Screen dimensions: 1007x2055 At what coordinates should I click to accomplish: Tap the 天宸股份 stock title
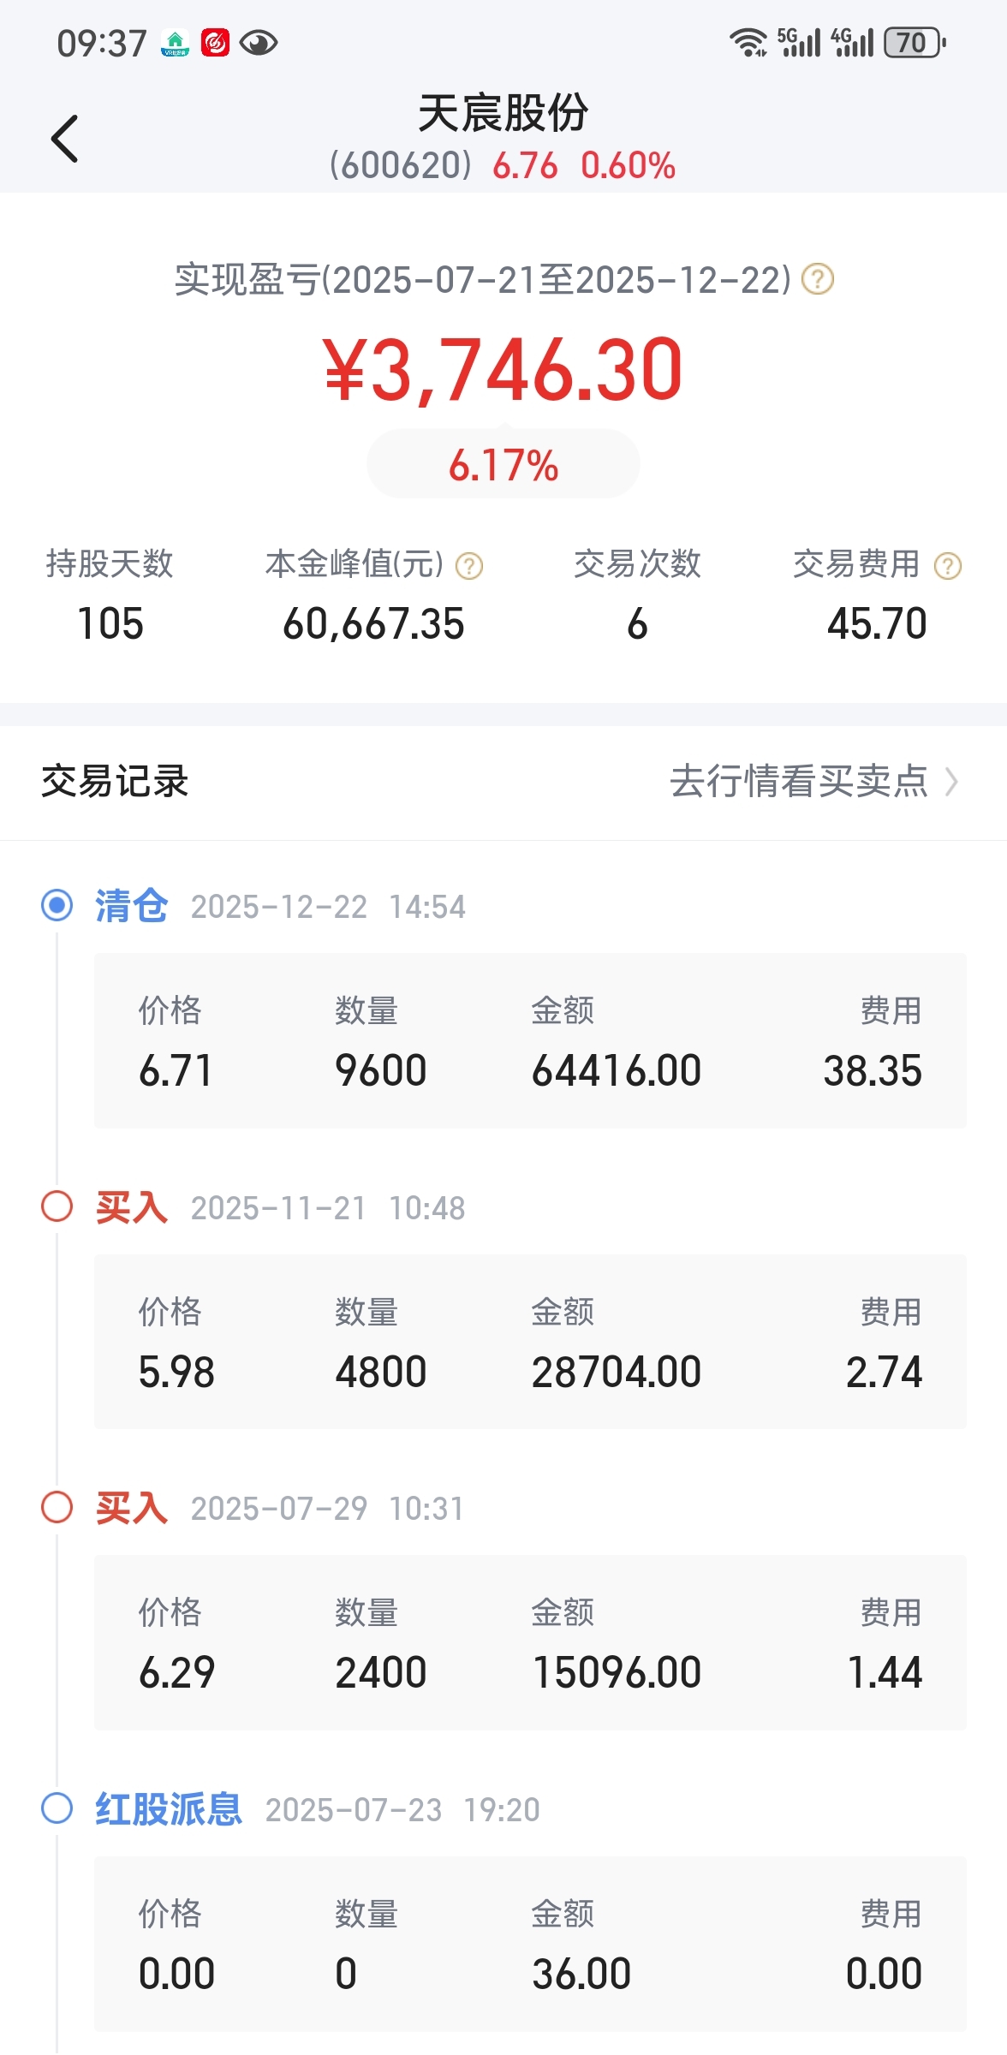tap(503, 114)
